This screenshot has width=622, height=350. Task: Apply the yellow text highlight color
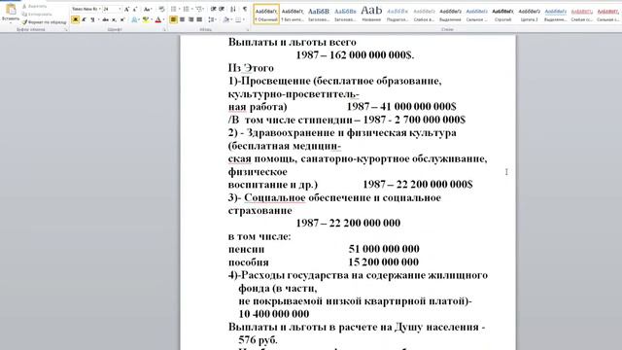tap(146, 19)
